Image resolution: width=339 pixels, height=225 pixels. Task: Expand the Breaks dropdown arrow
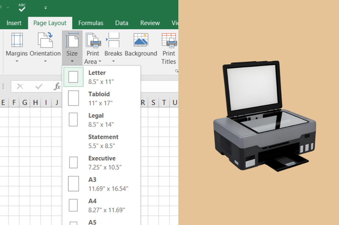113,61
